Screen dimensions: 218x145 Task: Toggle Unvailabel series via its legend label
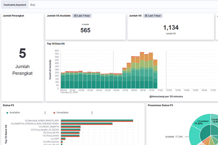coord(62,113)
